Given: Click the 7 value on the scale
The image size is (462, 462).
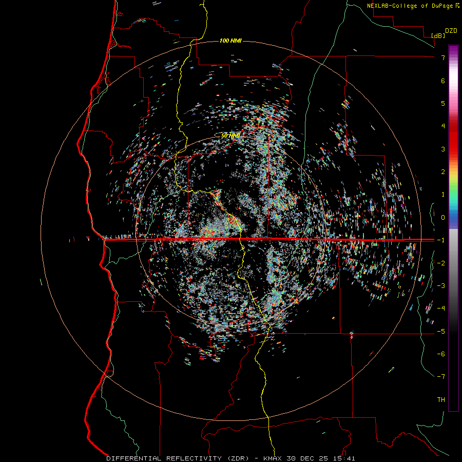Looking at the screenshot, I should point(443,57).
